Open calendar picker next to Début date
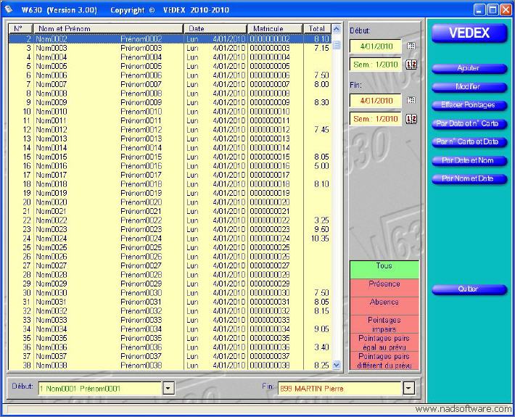 411,46
